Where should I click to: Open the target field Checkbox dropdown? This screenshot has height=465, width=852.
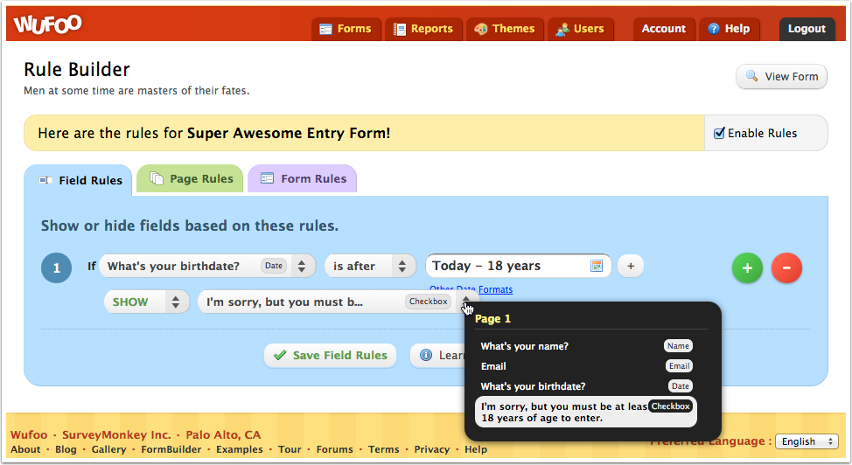(339, 302)
